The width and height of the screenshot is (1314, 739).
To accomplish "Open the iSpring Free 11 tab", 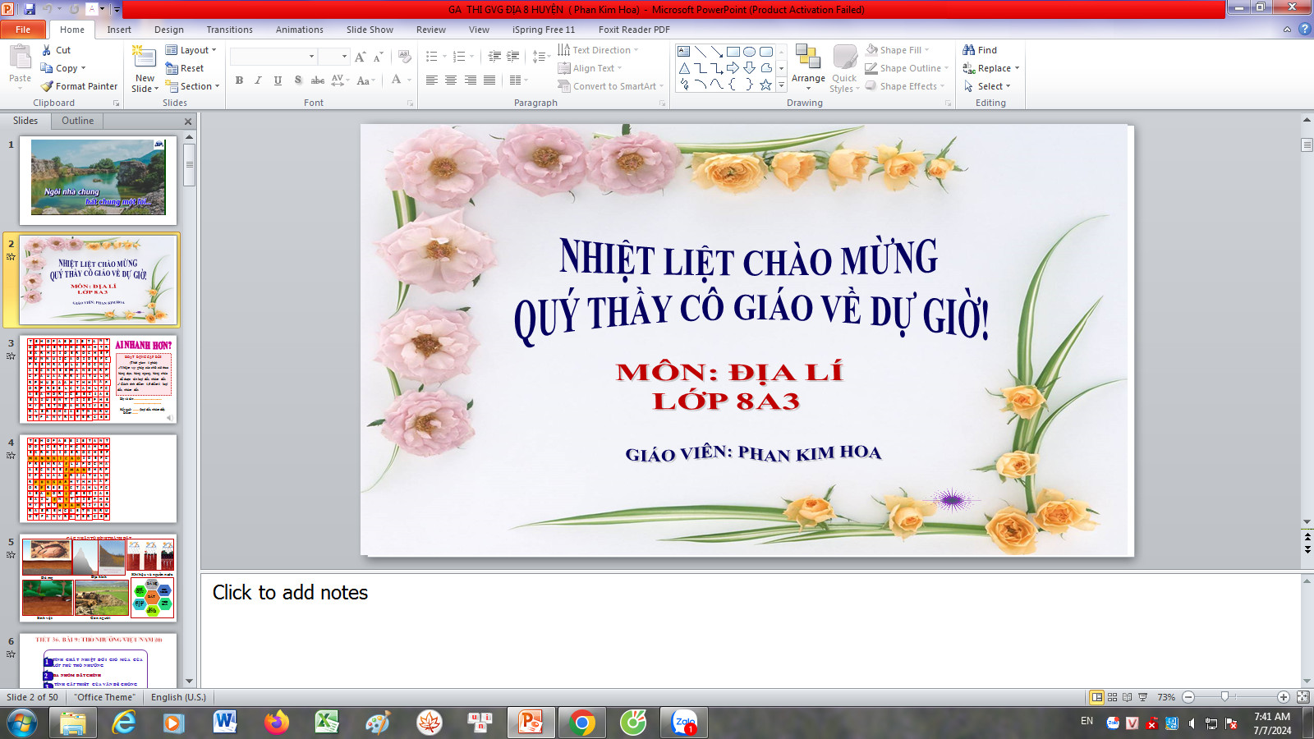I will 544,30.
